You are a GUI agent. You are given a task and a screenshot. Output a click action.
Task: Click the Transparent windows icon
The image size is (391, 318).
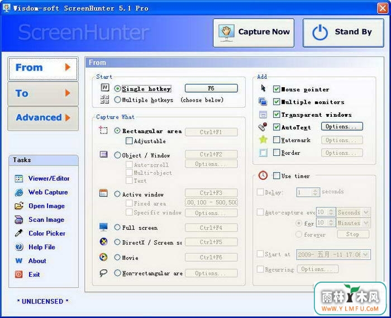(263, 115)
